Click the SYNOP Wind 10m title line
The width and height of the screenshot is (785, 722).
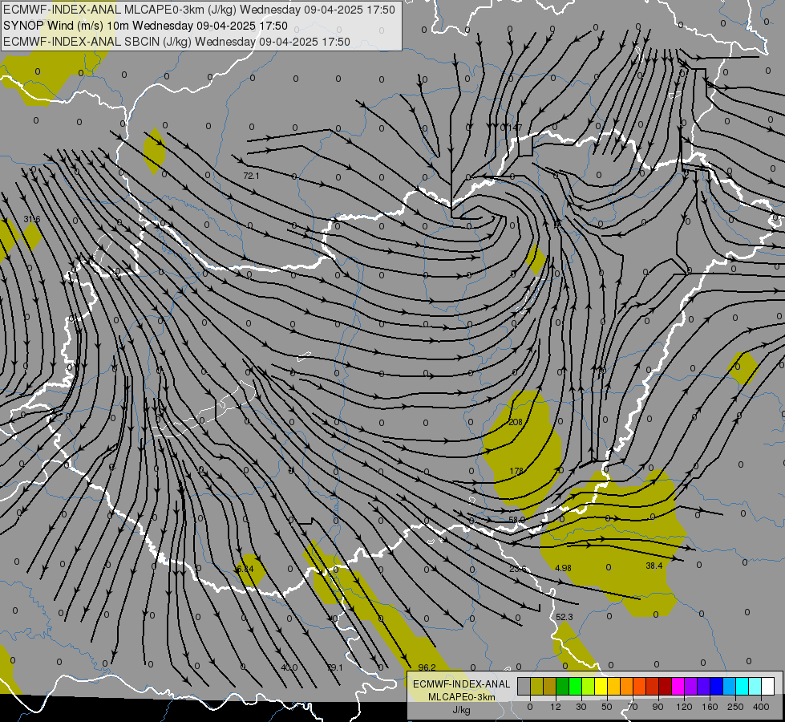(145, 26)
